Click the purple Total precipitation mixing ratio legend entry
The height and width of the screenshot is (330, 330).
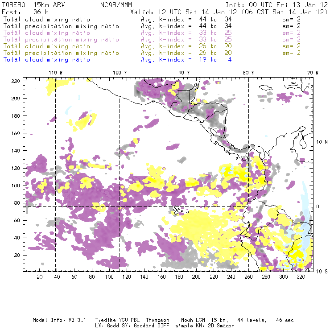click(x=61, y=40)
